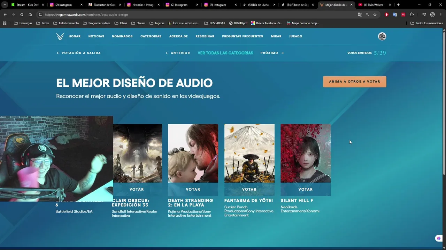Click the Fantasma de Yōtei cover art

tap(249, 153)
